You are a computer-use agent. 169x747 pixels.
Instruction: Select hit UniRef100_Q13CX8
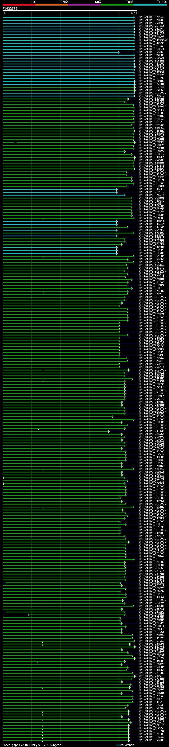[151, 690]
